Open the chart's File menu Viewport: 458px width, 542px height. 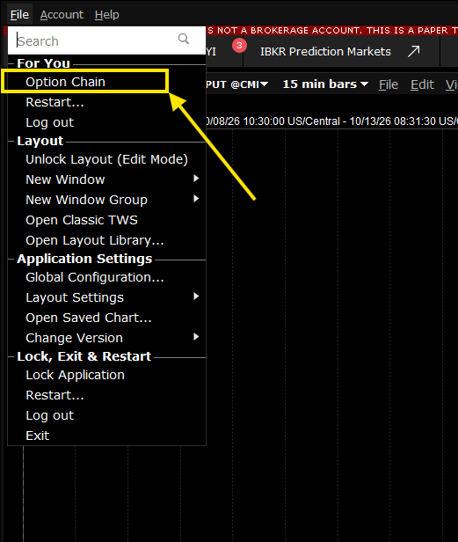[389, 84]
